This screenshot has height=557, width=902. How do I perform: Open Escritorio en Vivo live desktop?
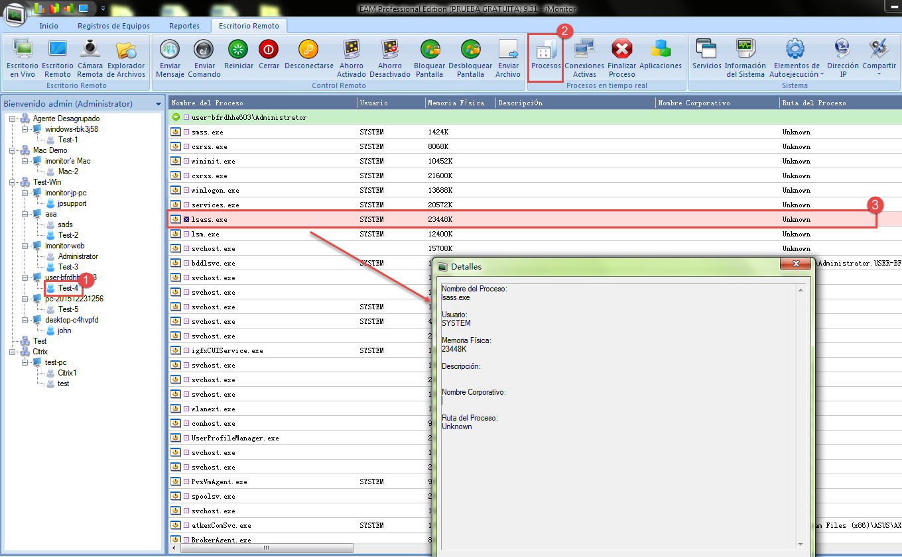point(23,59)
